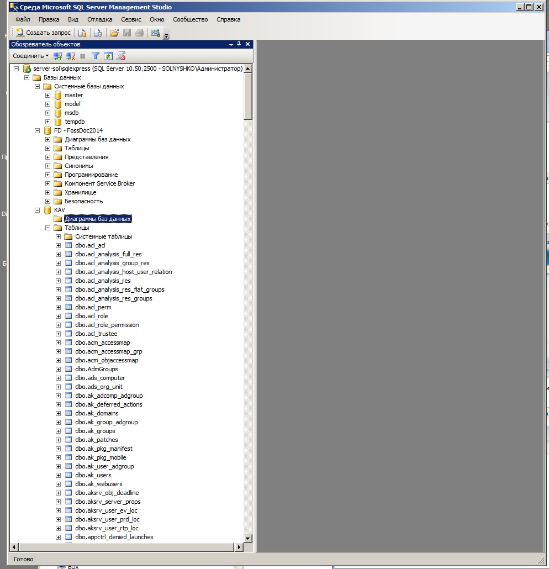This screenshot has height=569, width=549.
Task: Select dbo.appctrl_denied_launches table
Action: tap(114, 537)
